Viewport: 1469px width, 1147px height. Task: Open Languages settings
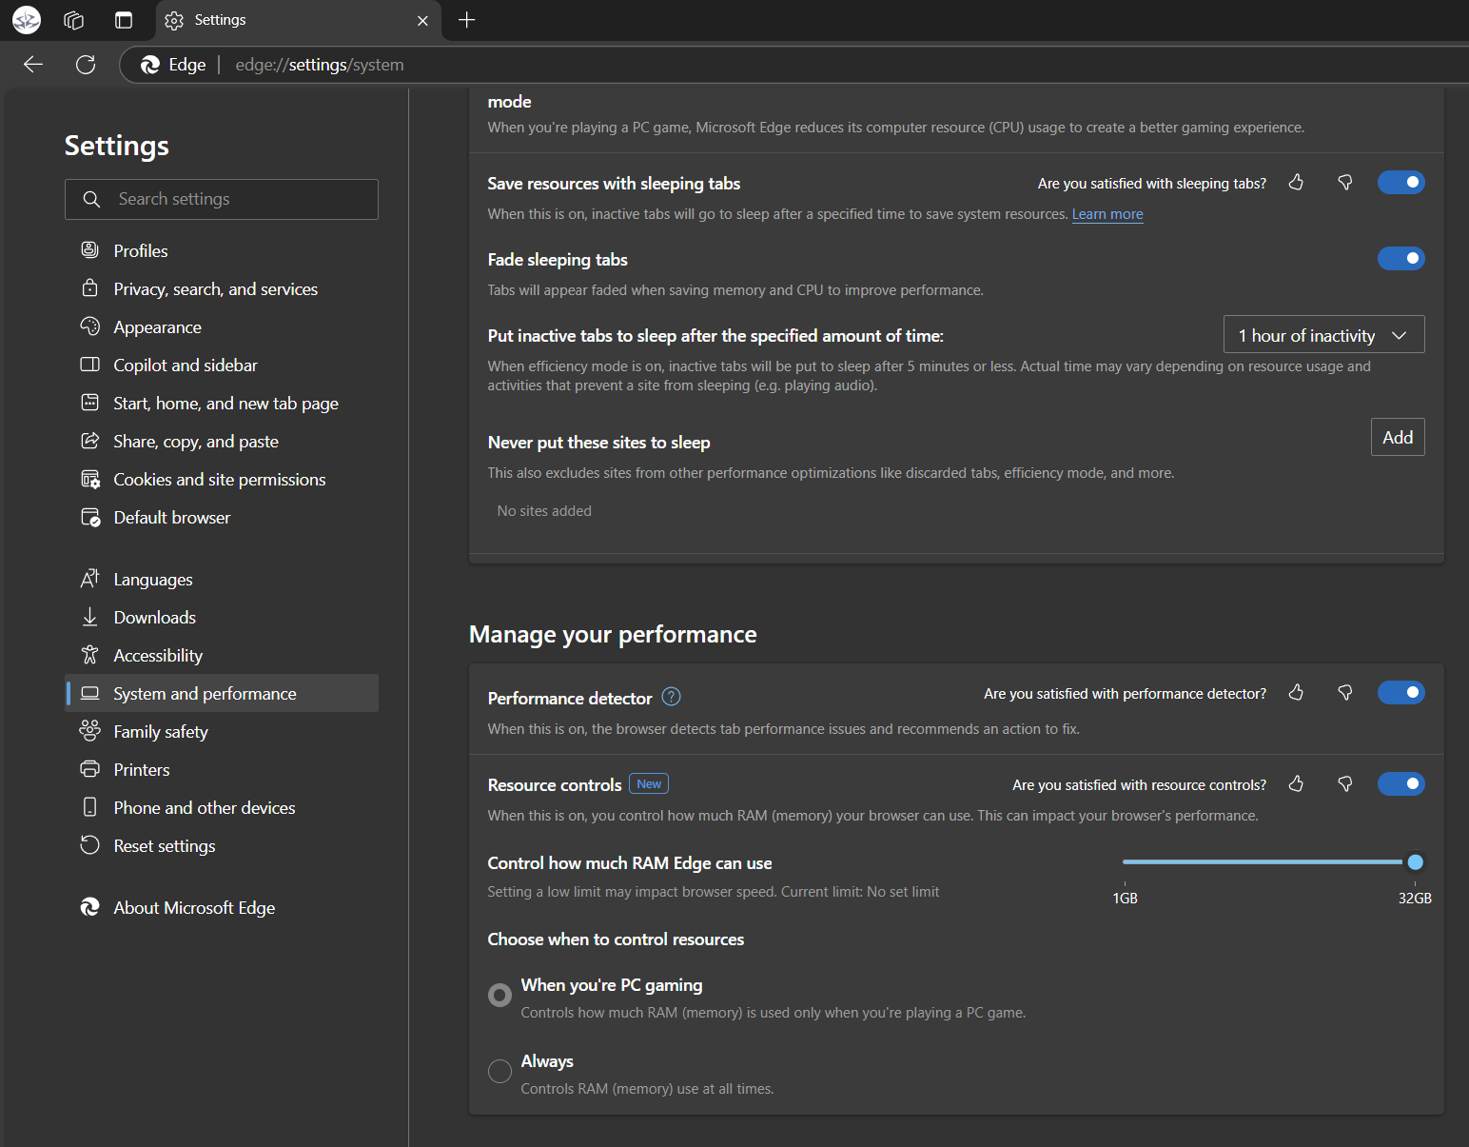pos(222,579)
